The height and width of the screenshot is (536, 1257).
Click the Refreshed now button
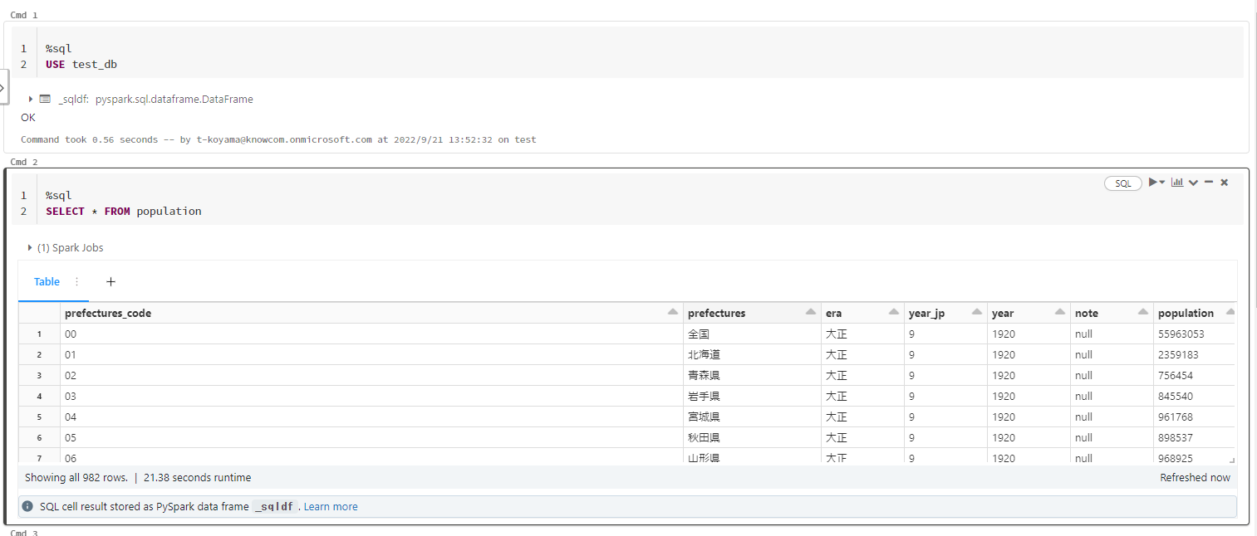[1195, 477]
